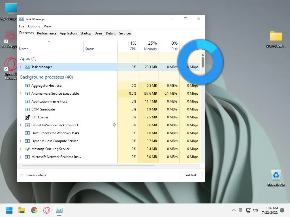This screenshot has width=290, height=217.
Task: Expand Antimalware Service Executable process
Action: pyautogui.click(x=20, y=93)
